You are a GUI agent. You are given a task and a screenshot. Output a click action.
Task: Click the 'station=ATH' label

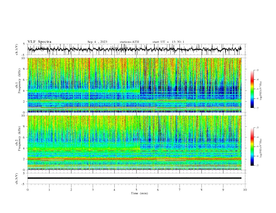click(129, 42)
